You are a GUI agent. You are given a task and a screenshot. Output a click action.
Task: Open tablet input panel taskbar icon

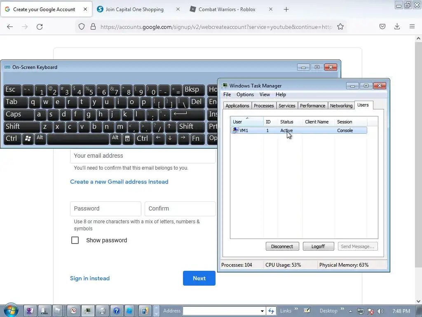pyautogui.click(x=307, y=310)
